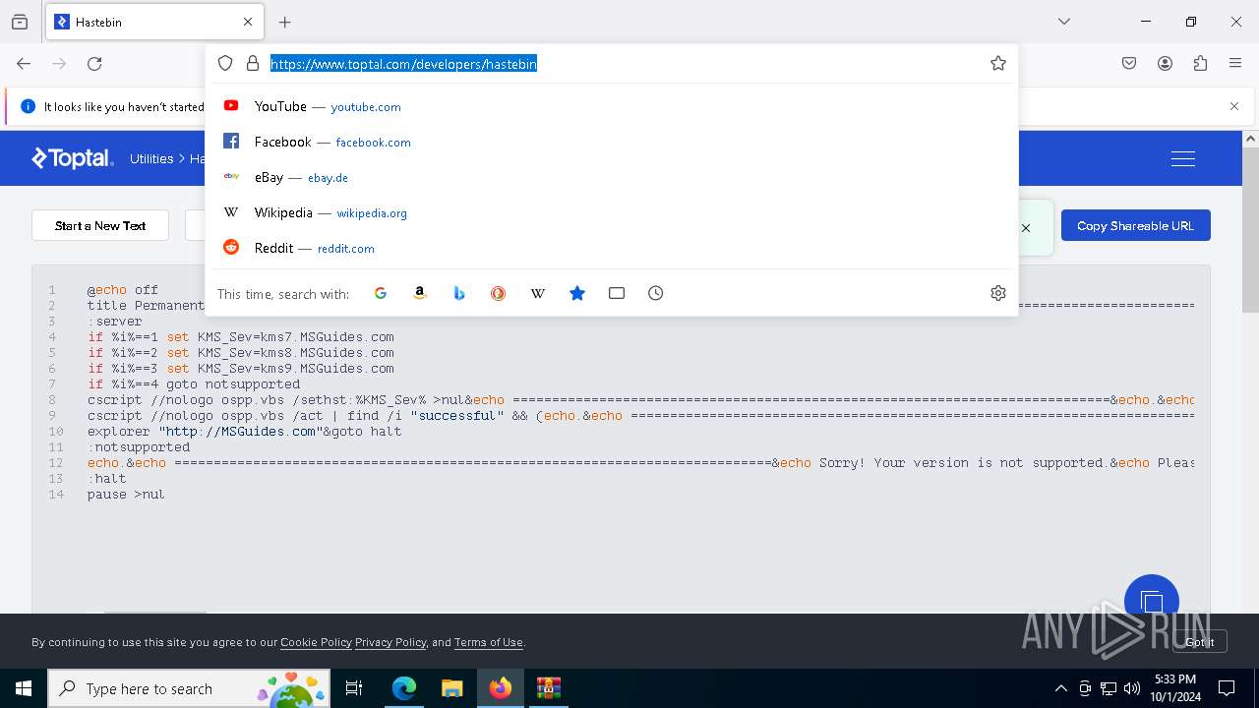Click the line ':notsupported'
This screenshot has height=708, width=1259.
tap(139, 447)
